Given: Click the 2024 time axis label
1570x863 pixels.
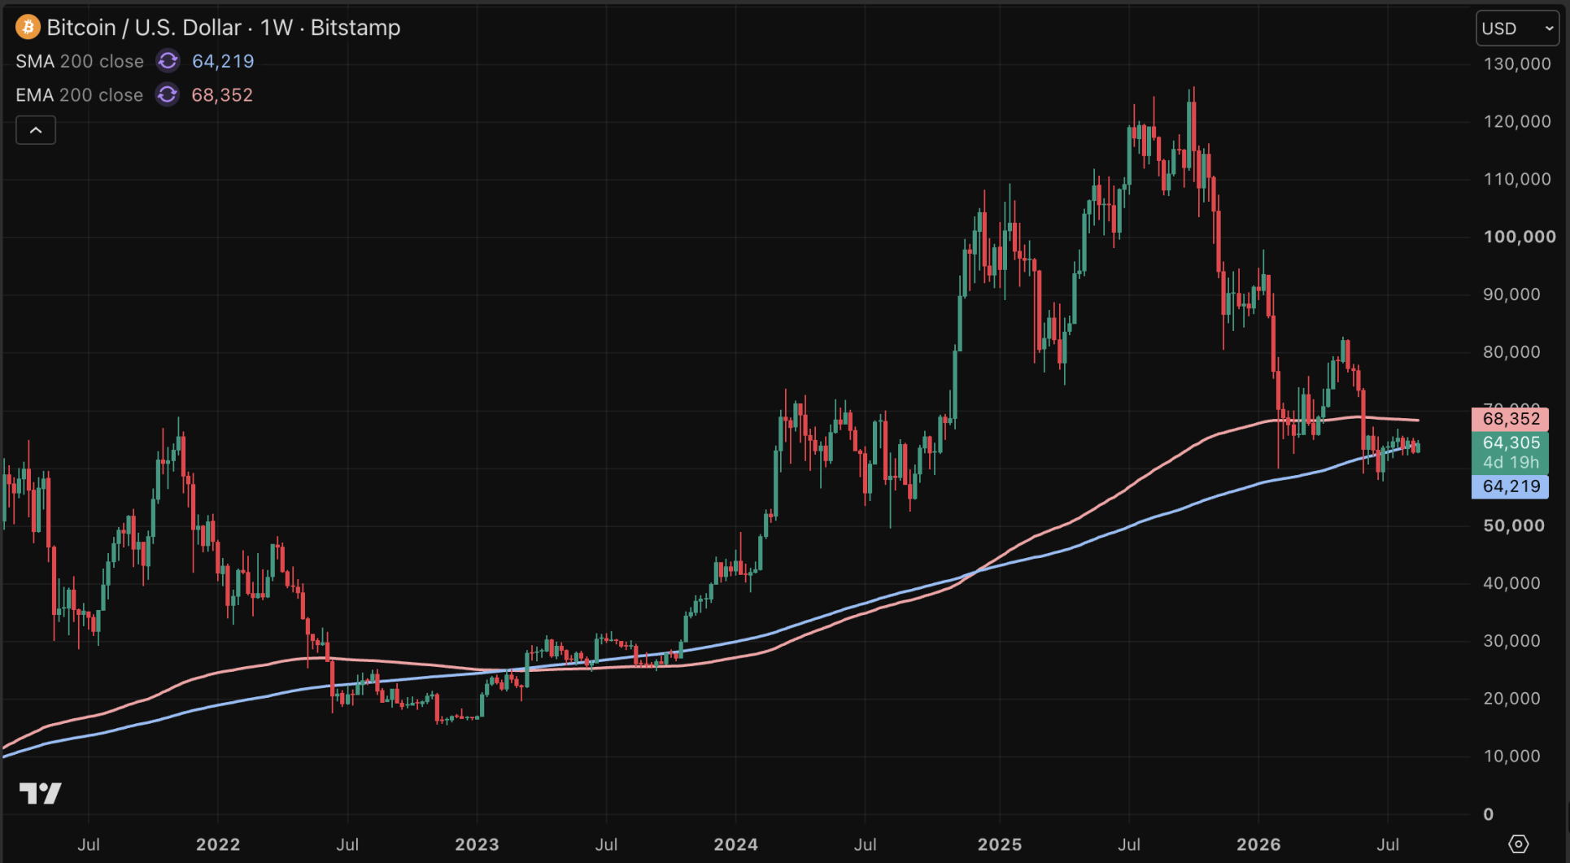Looking at the screenshot, I should [736, 844].
